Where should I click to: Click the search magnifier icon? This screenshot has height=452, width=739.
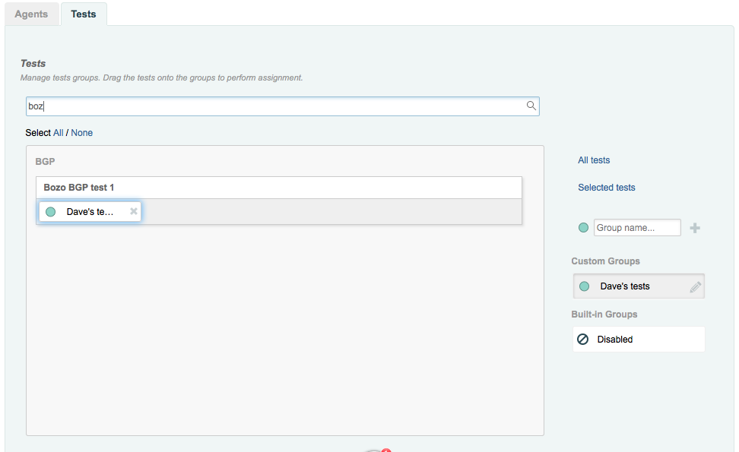(531, 106)
